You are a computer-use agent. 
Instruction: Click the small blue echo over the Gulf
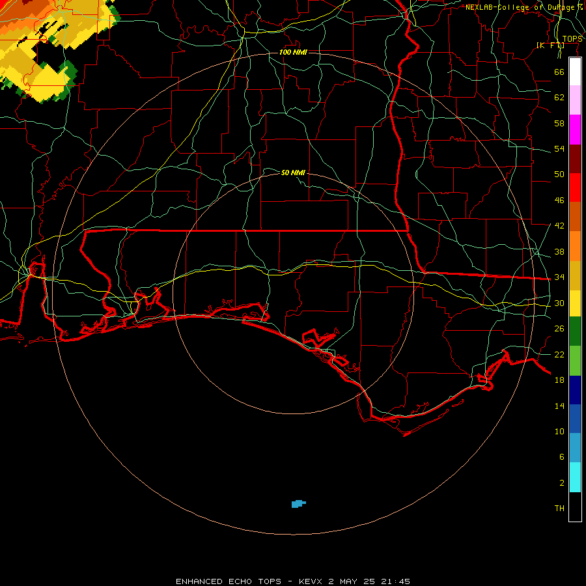(298, 504)
